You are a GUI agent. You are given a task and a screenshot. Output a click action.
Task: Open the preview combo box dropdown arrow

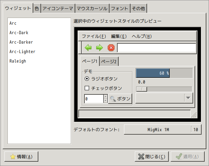coord(188,98)
